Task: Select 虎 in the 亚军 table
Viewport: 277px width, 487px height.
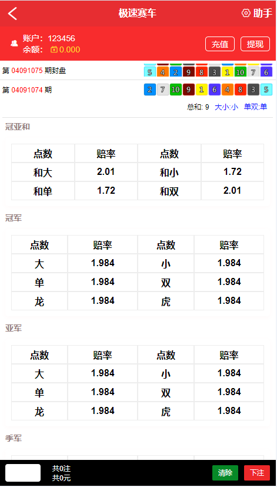Action: (x=166, y=411)
